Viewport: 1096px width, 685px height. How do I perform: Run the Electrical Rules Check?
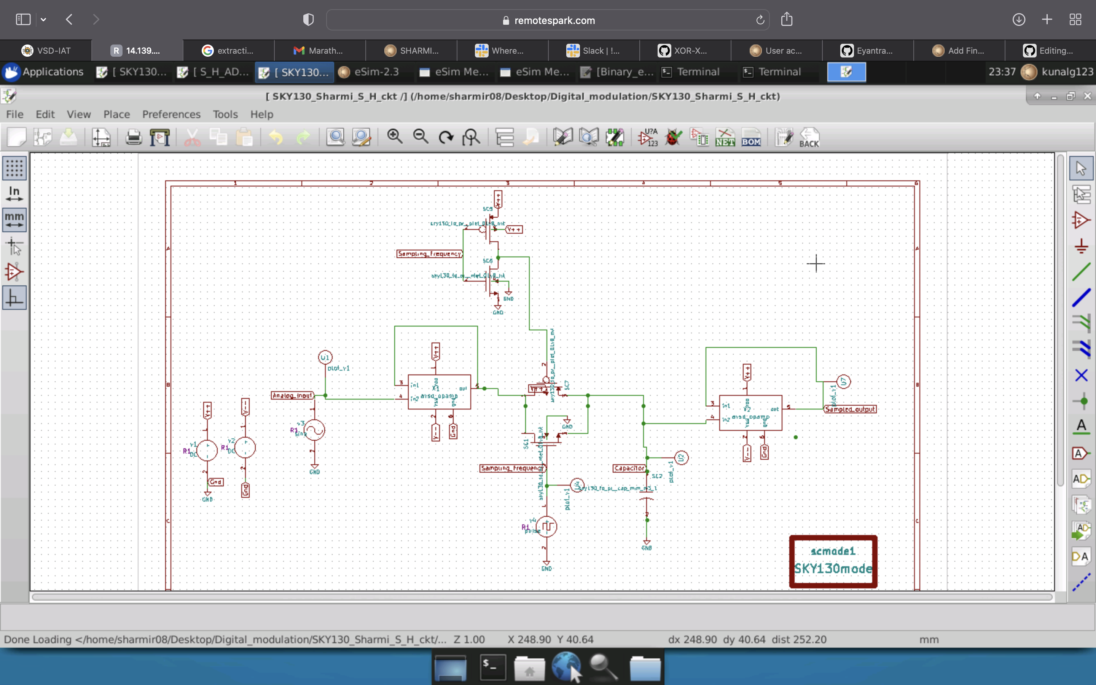tap(673, 137)
